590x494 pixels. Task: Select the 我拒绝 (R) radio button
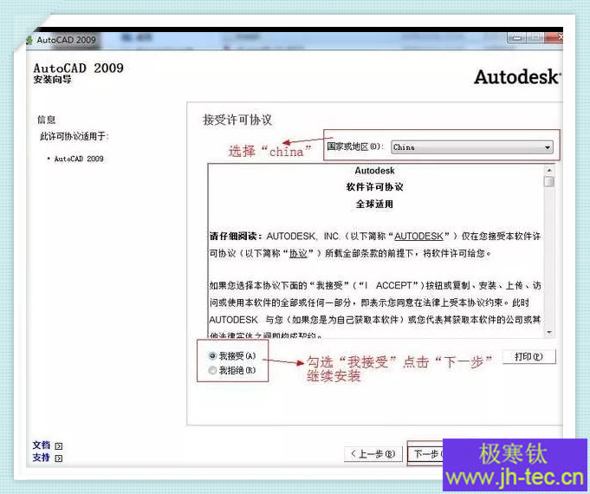212,370
